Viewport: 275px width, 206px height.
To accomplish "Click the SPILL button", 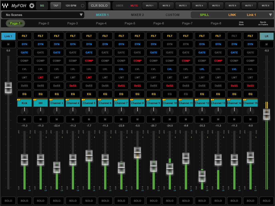I will pos(204,15).
